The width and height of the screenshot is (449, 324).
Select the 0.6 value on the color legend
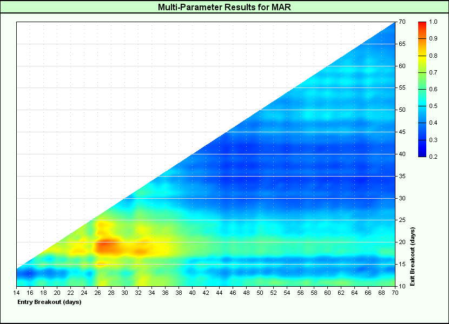point(433,89)
